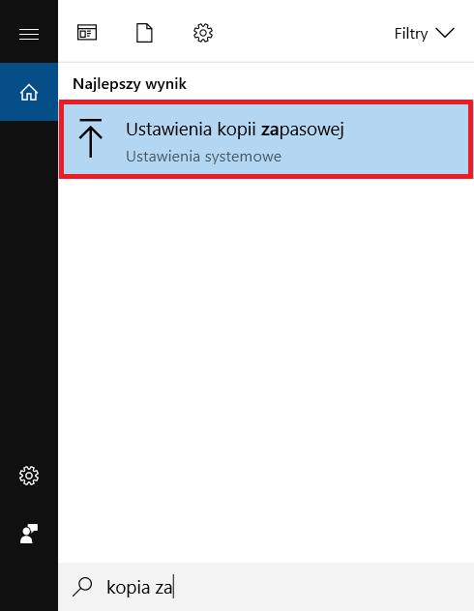Filter results by apps icon
Viewport: 474px width, 611px height.
(x=87, y=33)
